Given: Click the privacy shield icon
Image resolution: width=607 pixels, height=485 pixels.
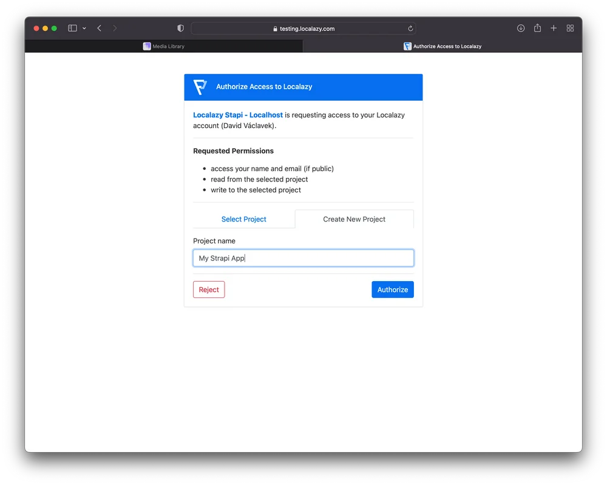Looking at the screenshot, I should point(180,28).
